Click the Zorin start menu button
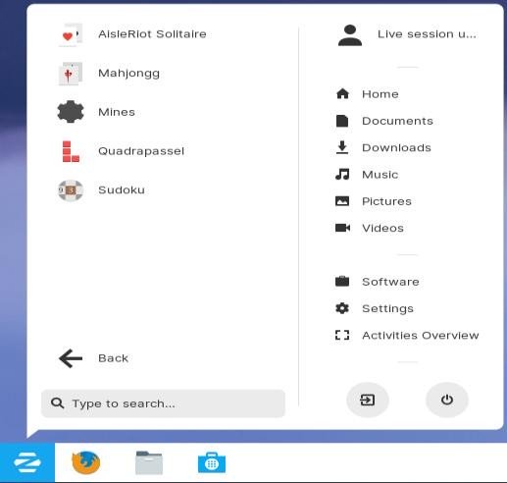Screen dimensions: 507x483 pyautogui.click(x=27, y=462)
